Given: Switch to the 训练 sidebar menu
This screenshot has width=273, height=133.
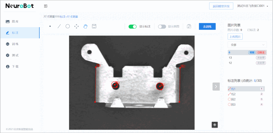Looking at the screenshot, I should 15,44.
